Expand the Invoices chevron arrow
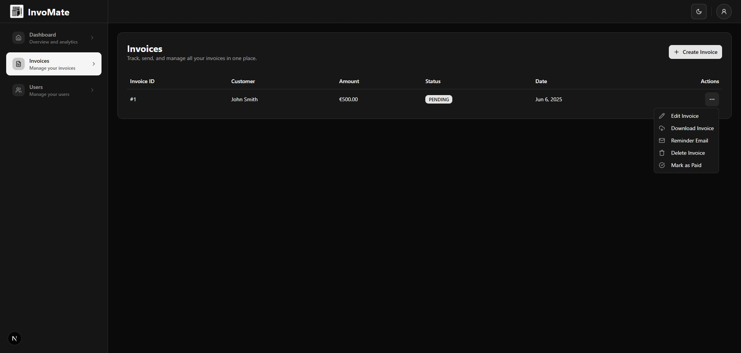Screen dimensions: 741x353 [93, 64]
